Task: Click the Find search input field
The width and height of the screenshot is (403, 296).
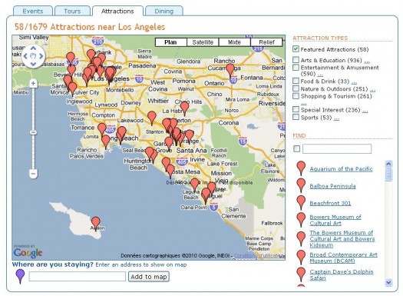Action: (x=337, y=149)
